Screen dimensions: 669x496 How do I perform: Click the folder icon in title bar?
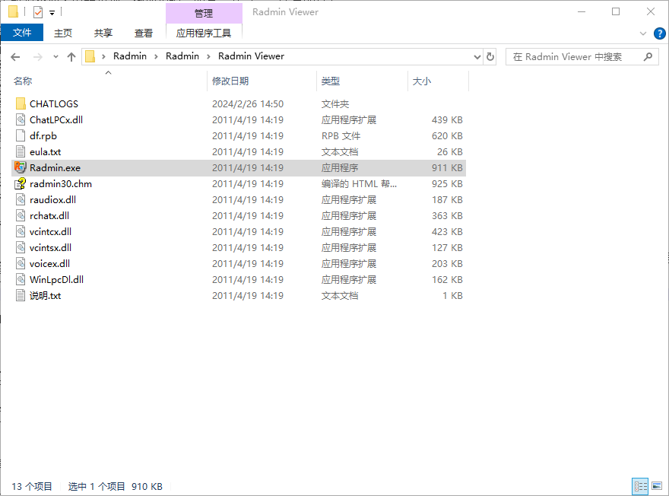click(13, 12)
